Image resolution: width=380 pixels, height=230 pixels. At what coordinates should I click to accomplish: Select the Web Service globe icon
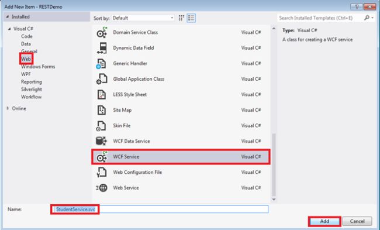102,188
